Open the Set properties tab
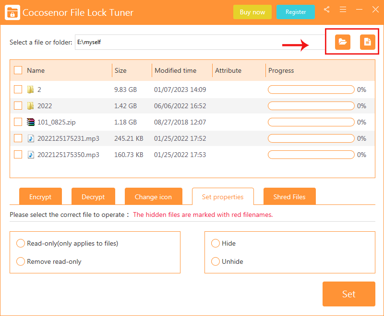Viewport: 384px width, 316px height. point(223,196)
